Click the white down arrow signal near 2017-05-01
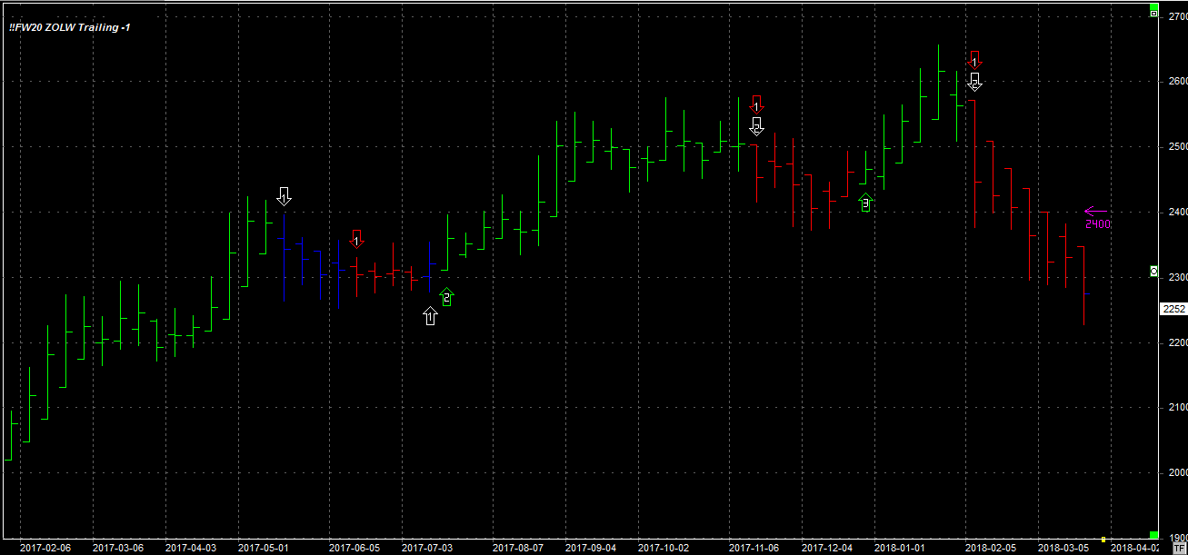The width and height of the screenshot is (1188, 555). click(284, 195)
